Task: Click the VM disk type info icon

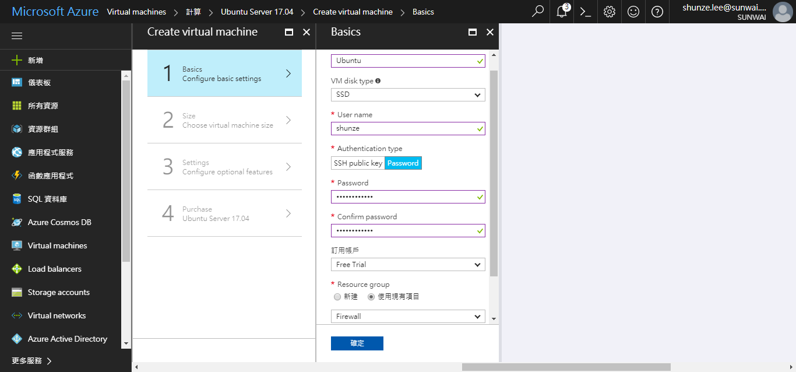Action: coord(378,81)
